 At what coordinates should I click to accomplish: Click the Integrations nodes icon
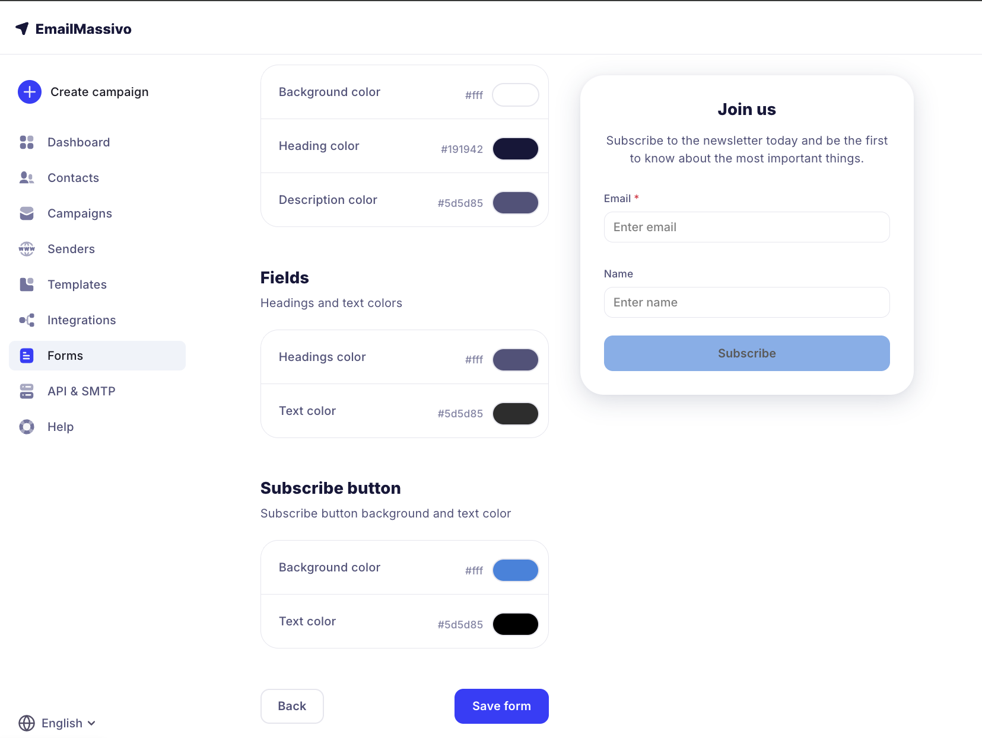pyautogui.click(x=27, y=320)
